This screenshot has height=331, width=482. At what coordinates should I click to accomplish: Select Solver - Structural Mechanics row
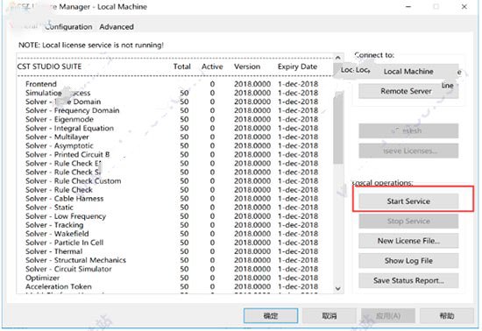(x=172, y=260)
